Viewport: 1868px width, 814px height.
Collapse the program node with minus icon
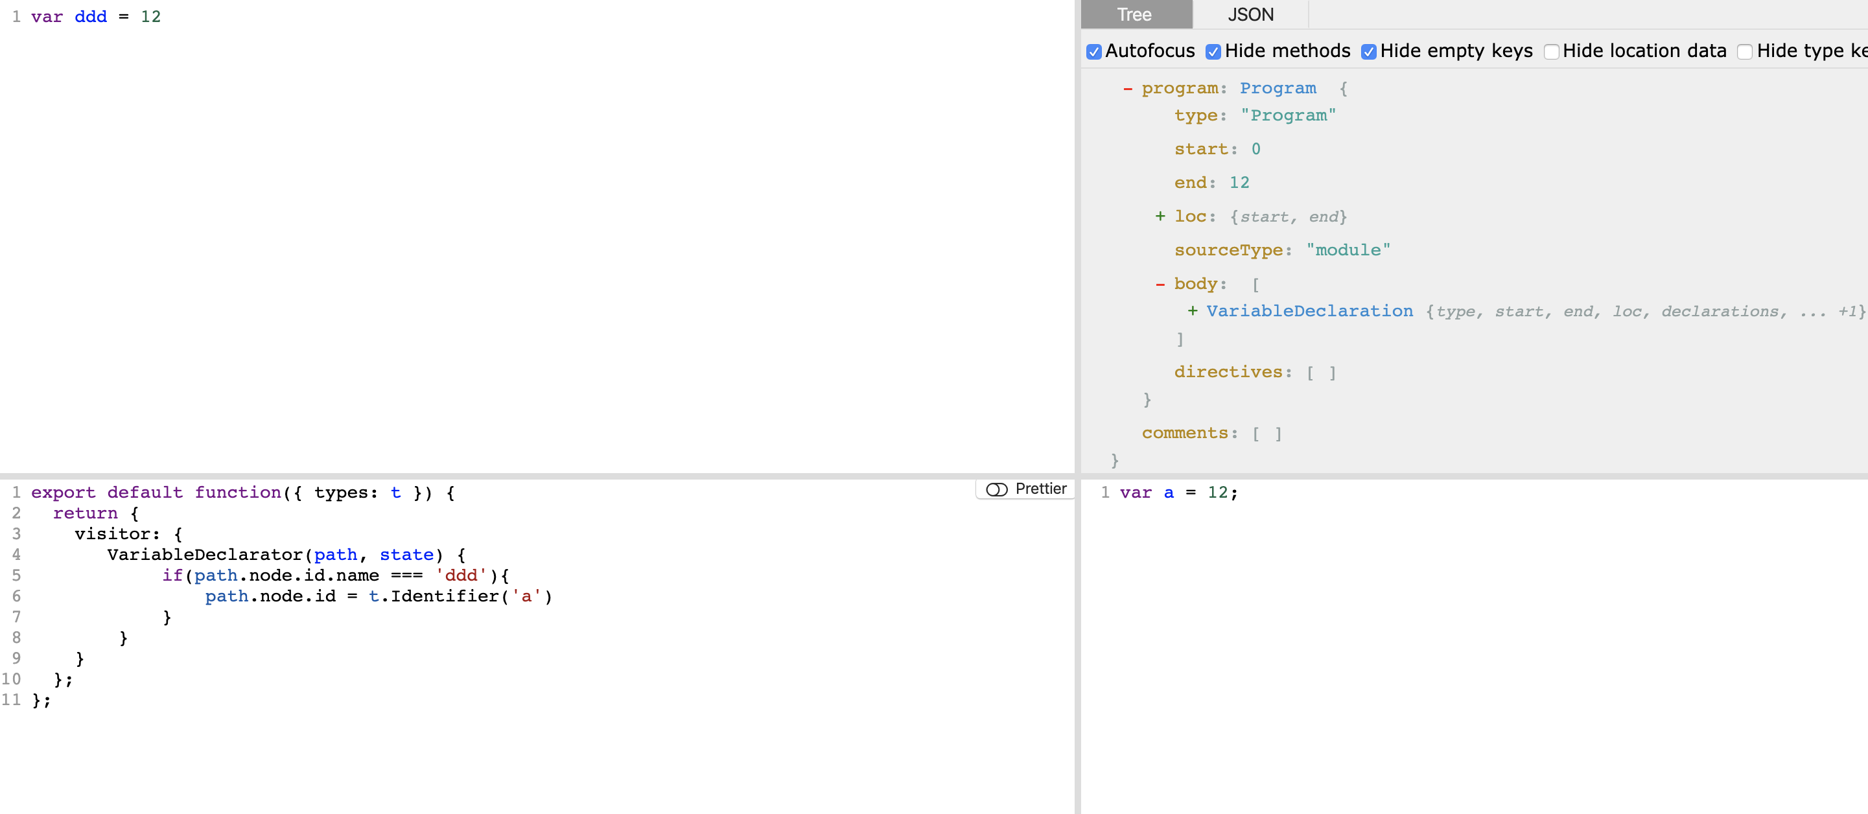click(1128, 88)
